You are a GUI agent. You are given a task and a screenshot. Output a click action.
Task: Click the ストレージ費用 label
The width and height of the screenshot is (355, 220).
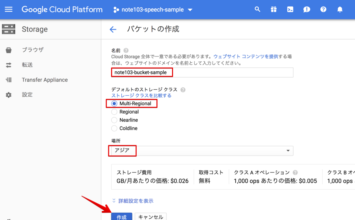[x=134, y=173]
